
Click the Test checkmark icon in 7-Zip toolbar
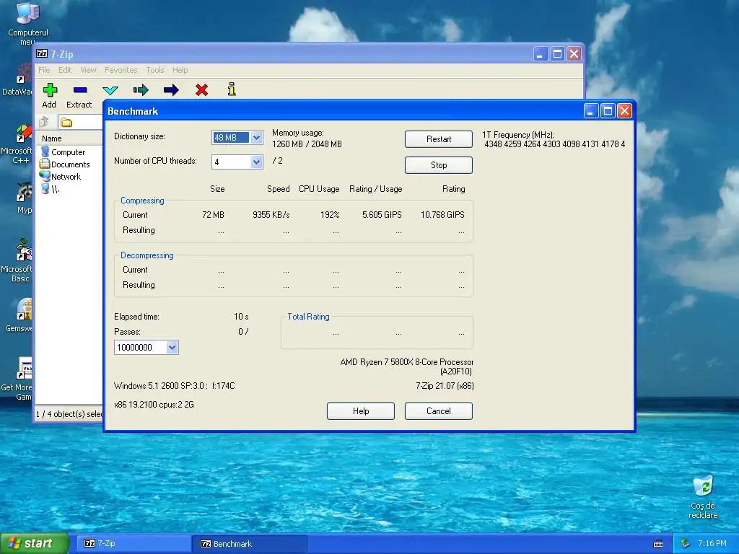110,90
